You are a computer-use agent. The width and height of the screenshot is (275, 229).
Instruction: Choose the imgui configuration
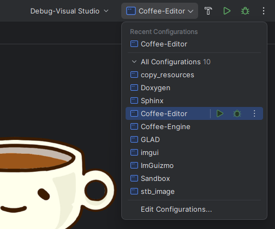(x=194, y=152)
